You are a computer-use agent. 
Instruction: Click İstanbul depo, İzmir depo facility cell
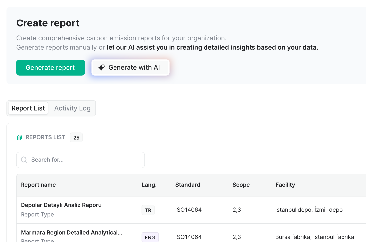[x=309, y=210]
